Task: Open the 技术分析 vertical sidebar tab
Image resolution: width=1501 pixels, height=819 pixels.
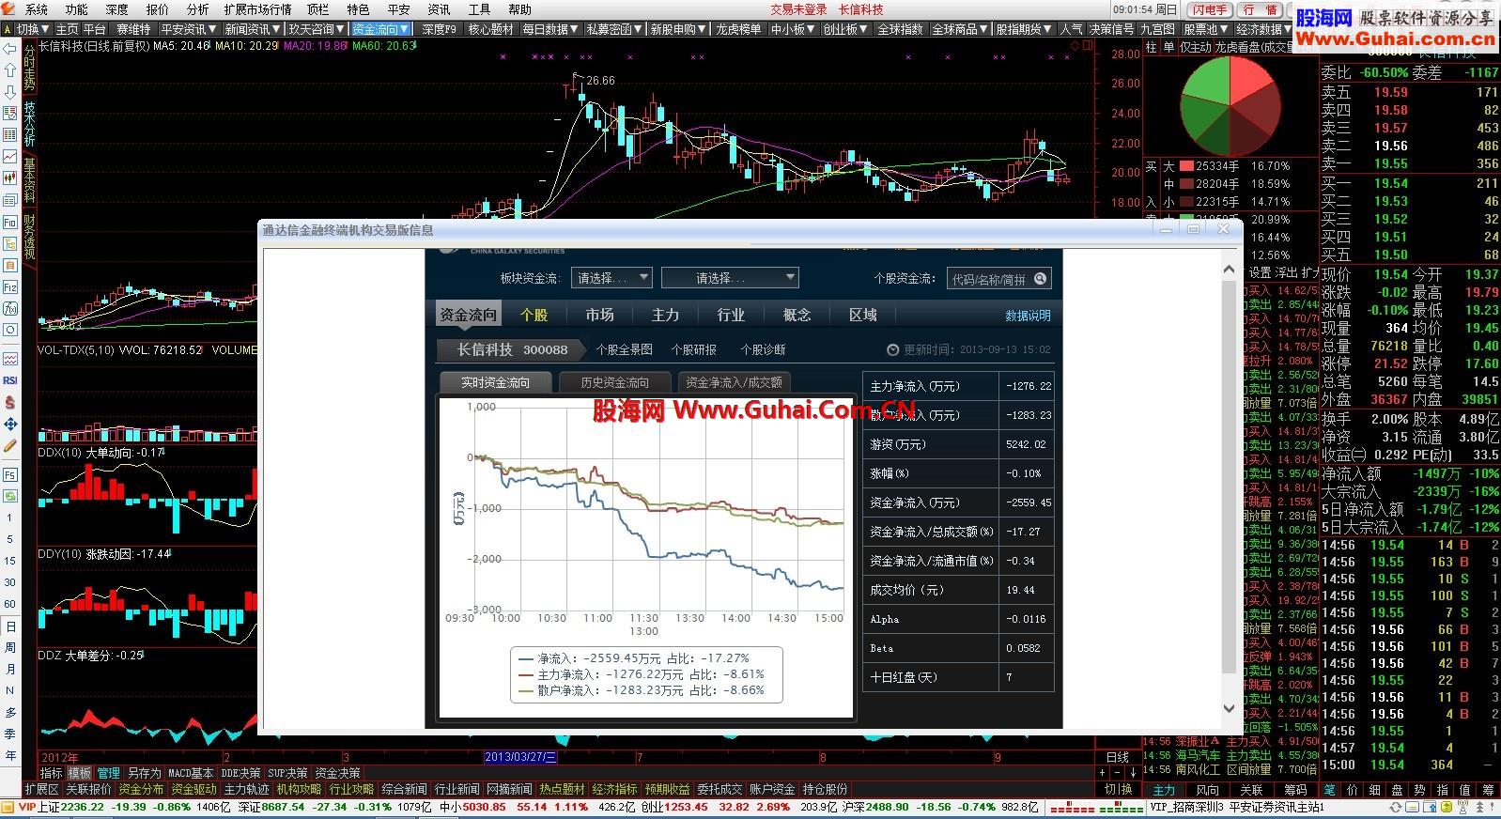Action: coord(29,124)
